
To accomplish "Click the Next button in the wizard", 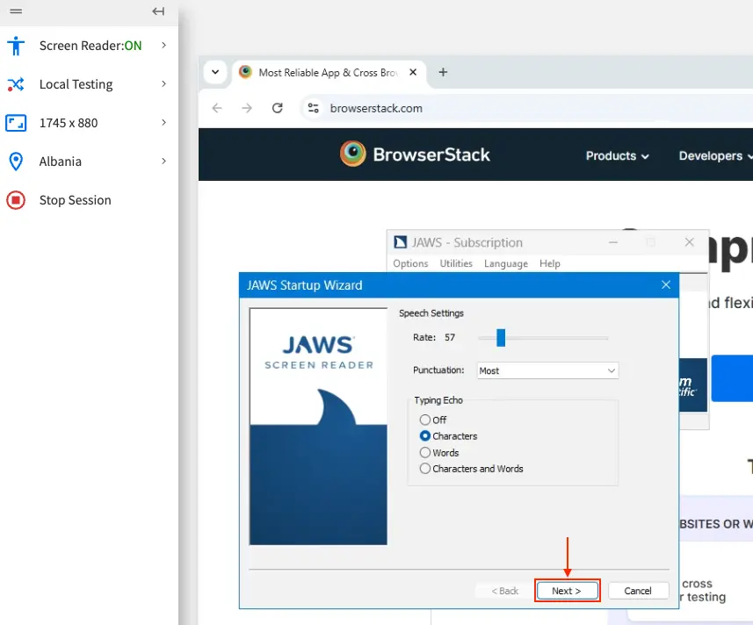I will [567, 590].
